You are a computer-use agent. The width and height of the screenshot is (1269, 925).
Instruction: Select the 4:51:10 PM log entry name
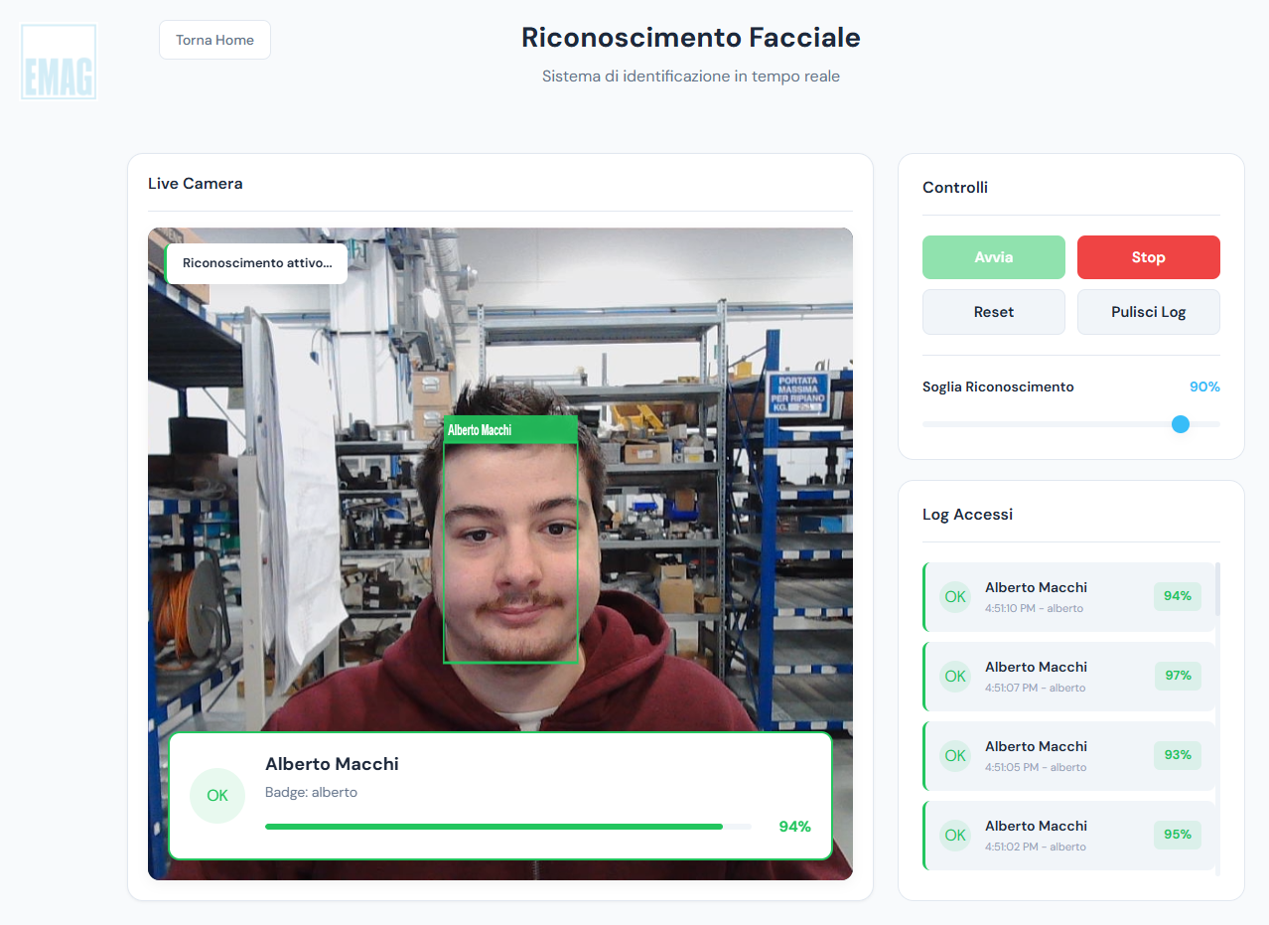click(1036, 587)
